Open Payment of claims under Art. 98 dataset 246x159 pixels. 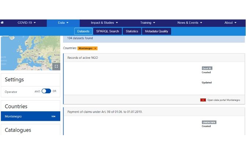point(105,112)
